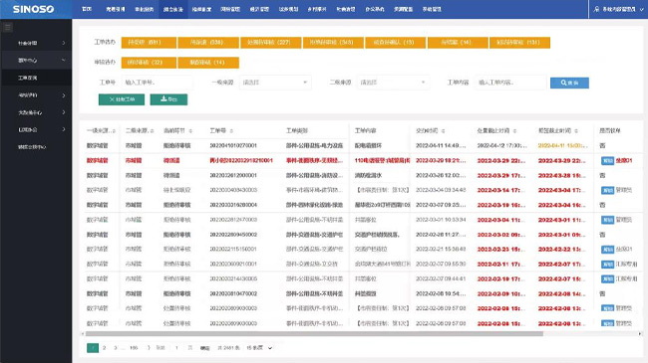Viewport: 648px width, 363px height.
Task: Click blue tag in the red highlighted row
Action: pos(607,161)
